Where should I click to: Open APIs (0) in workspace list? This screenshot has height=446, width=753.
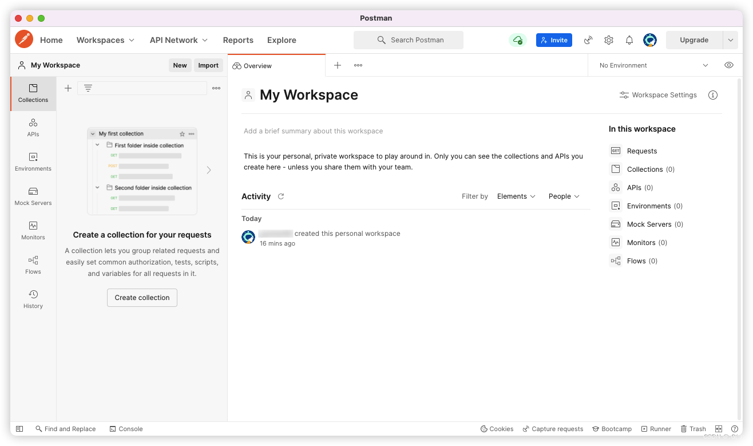pyautogui.click(x=632, y=188)
